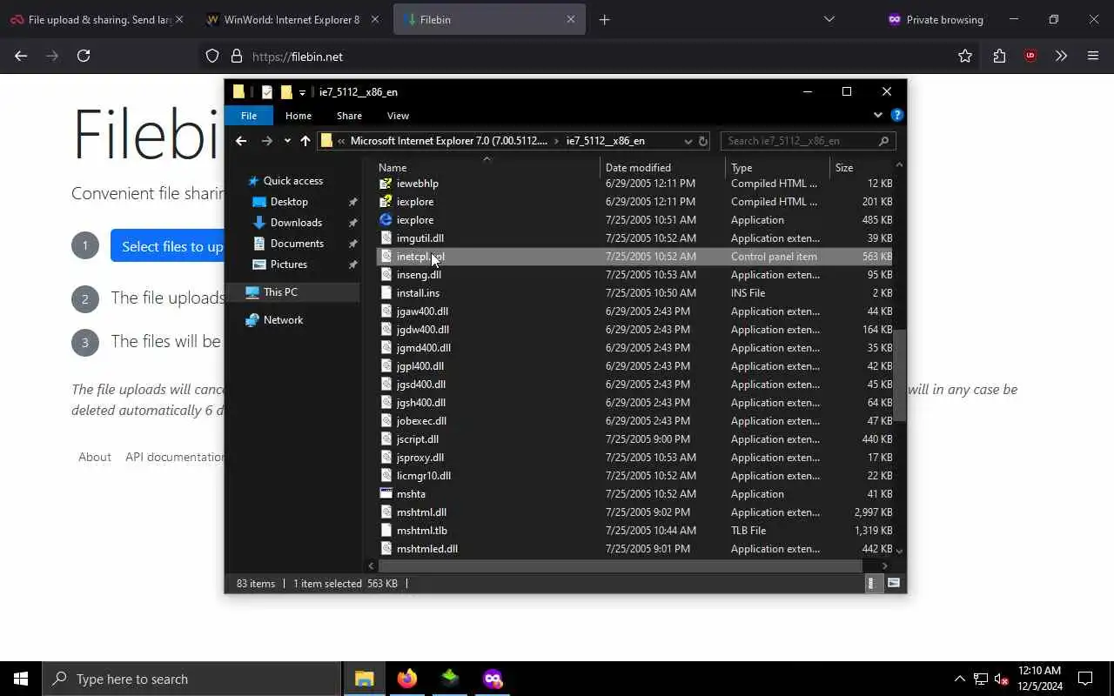Viewport: 1114px width, 696px height.
Task: Open Pictures in navigation pane
Action: (289, 264)
